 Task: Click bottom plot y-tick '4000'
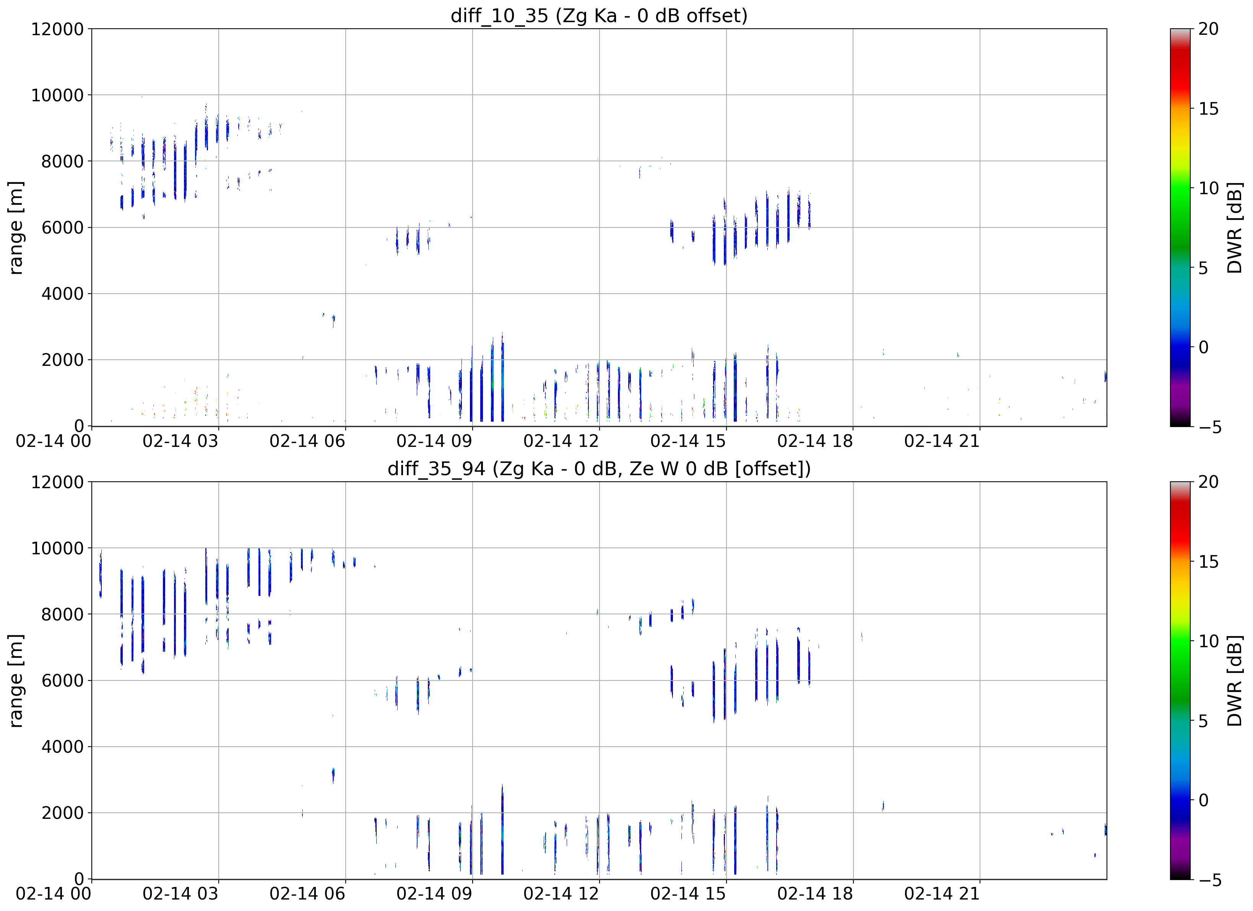coord(63,747)
